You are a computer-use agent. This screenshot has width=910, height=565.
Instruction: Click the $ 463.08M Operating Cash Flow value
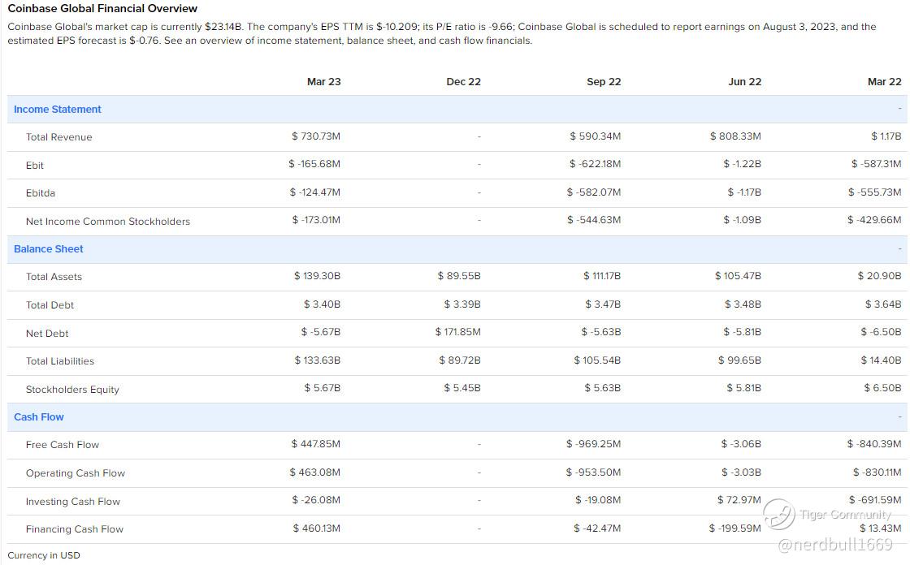click(x=315, y=472)
